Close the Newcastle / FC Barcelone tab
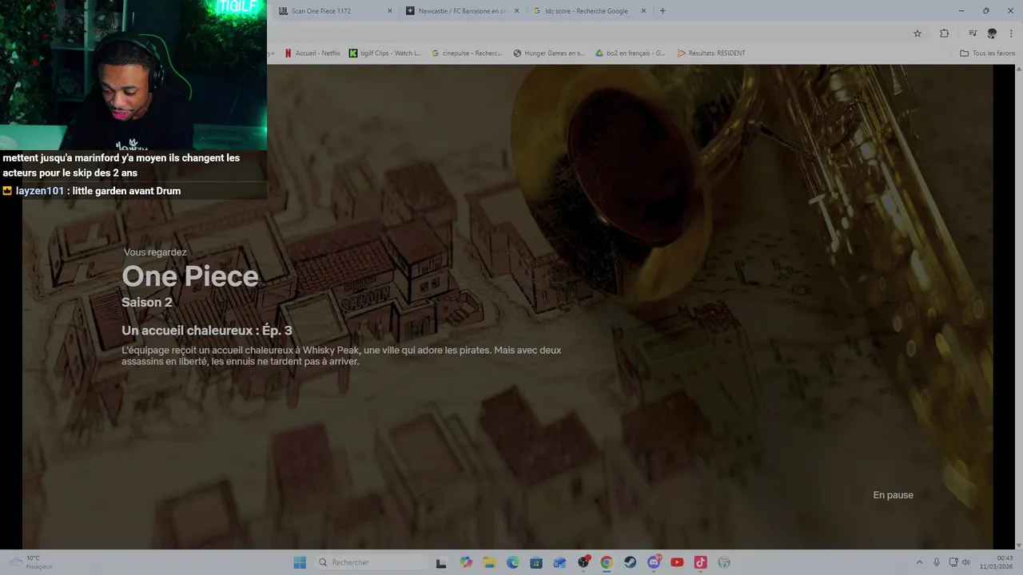This screenshot has height=575, width=1023. 516,11
